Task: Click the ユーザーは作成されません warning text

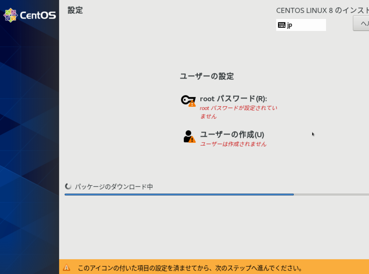Action: click(234, 144)
